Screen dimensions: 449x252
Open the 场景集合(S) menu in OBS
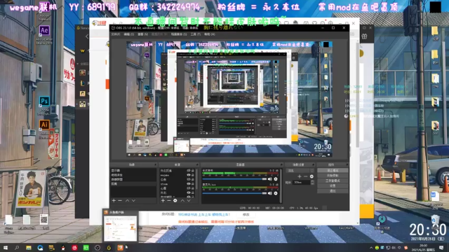tap(179, 34)
